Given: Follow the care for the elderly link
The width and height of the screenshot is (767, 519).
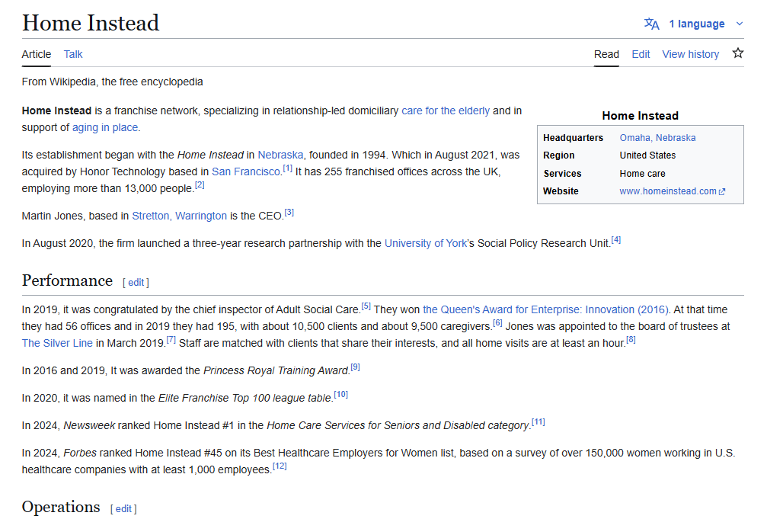Looking at the screenshot, I should click(446, 111).
